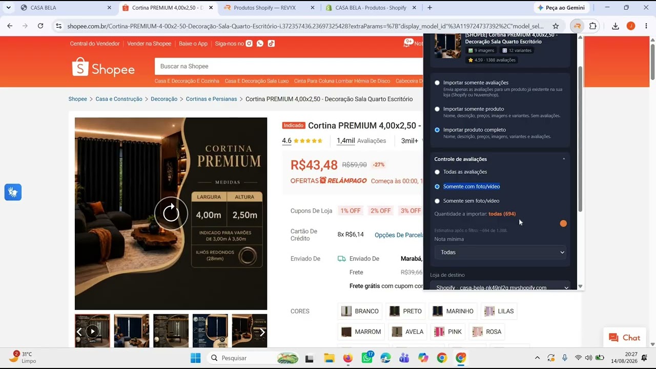656x369 pixels.
Task: Open Chrome three-dot menu
Action: (x=646, y=26)
